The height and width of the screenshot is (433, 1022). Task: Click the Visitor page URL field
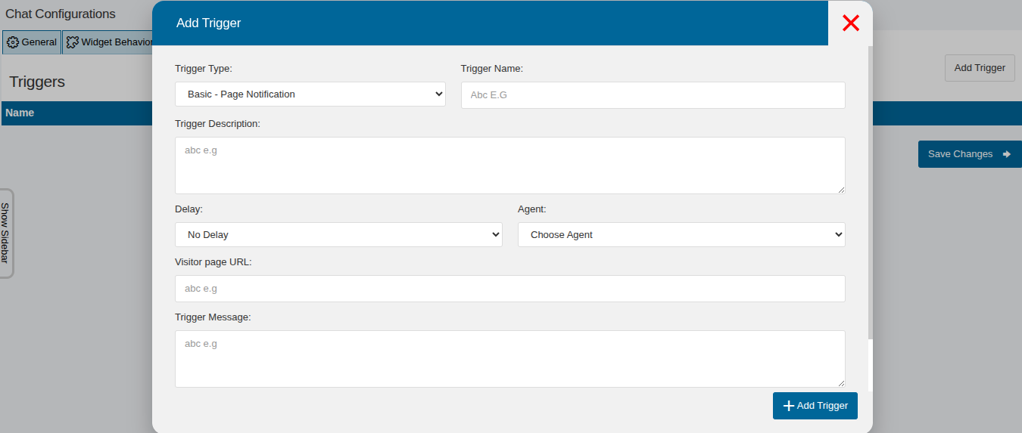pyautogui.click(x=510, y=289)
